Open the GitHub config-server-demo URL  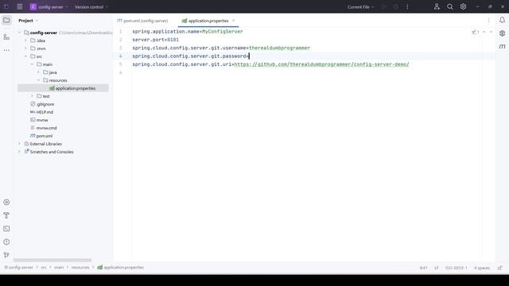(x=321, y=64)
